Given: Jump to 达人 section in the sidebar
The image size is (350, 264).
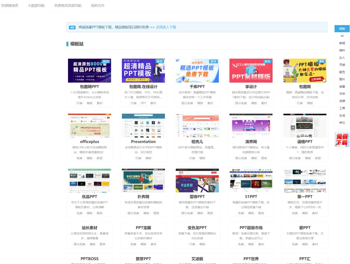Looking at the screenshot, I should point(342,58).
